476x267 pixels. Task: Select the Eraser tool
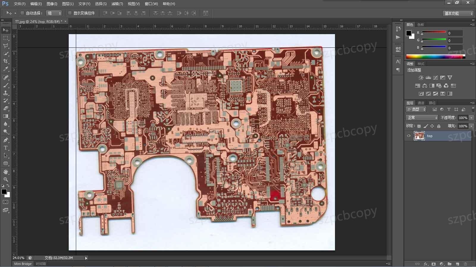point(6,108)
